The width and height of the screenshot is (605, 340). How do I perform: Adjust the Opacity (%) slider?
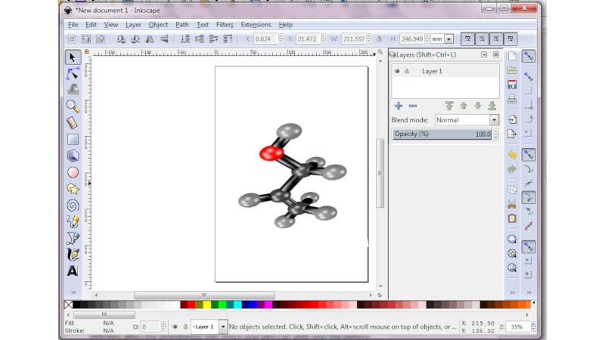coord(442,134)
